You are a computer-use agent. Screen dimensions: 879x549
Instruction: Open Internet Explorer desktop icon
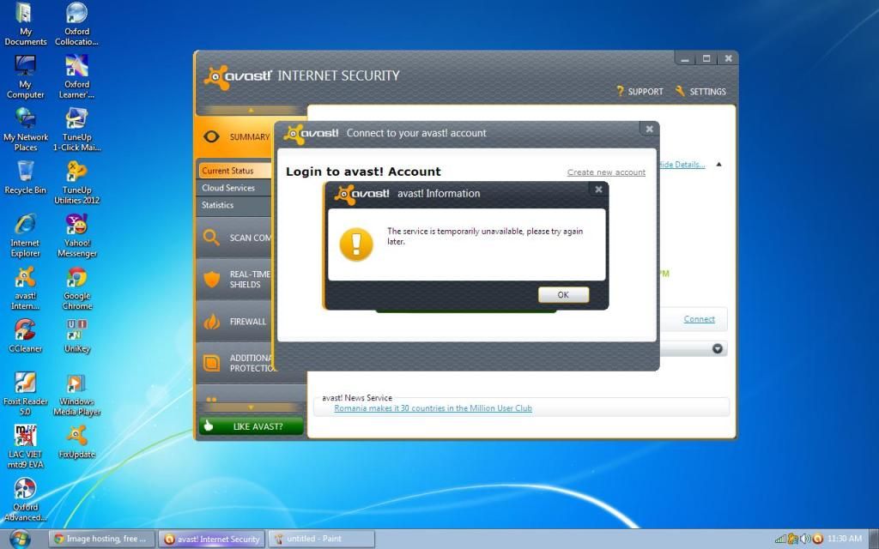click(x=25, y=235)
